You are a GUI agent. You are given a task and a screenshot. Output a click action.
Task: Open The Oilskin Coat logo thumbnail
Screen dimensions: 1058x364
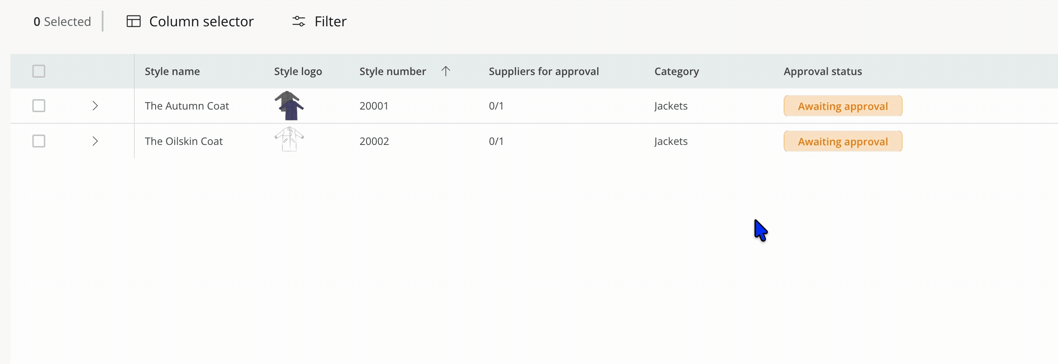pos(289,139)
